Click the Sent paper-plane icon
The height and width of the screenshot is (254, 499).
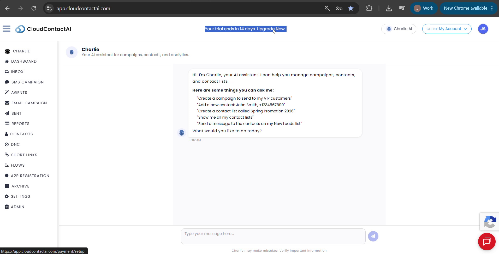7,113
